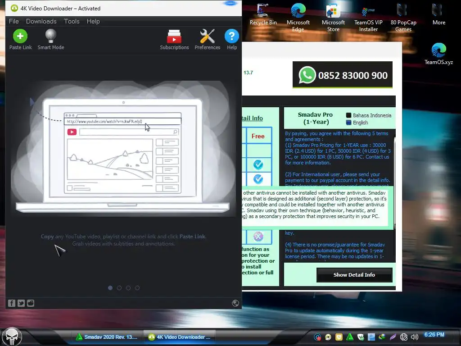
Task: Open the Help menu in menu bar
Action: click(93, 21)
